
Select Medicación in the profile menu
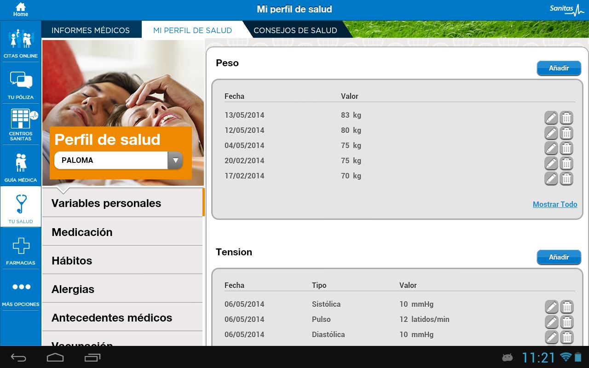point(82,232)
